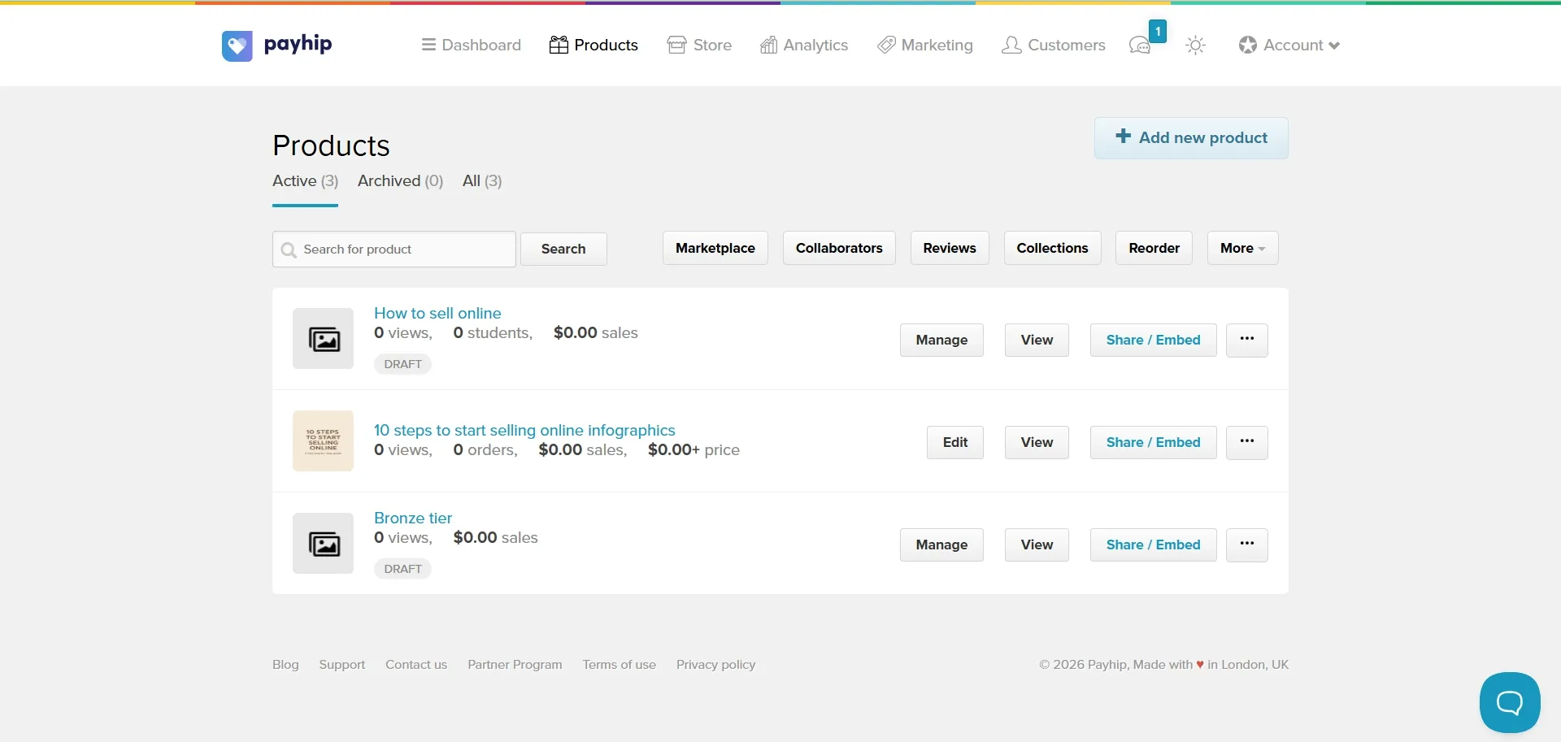This screenshot has width=1561, height=742.
Task: Open the live chat support bubble
Action: click(x=1510, y=702)
